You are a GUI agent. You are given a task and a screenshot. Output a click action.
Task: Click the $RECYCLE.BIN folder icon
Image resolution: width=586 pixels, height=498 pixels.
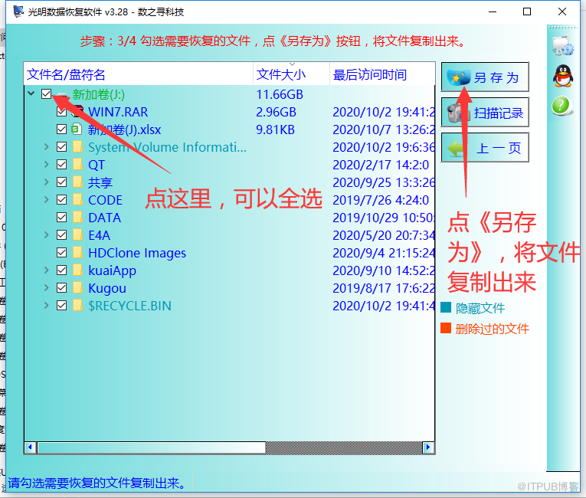pos(77,306)
